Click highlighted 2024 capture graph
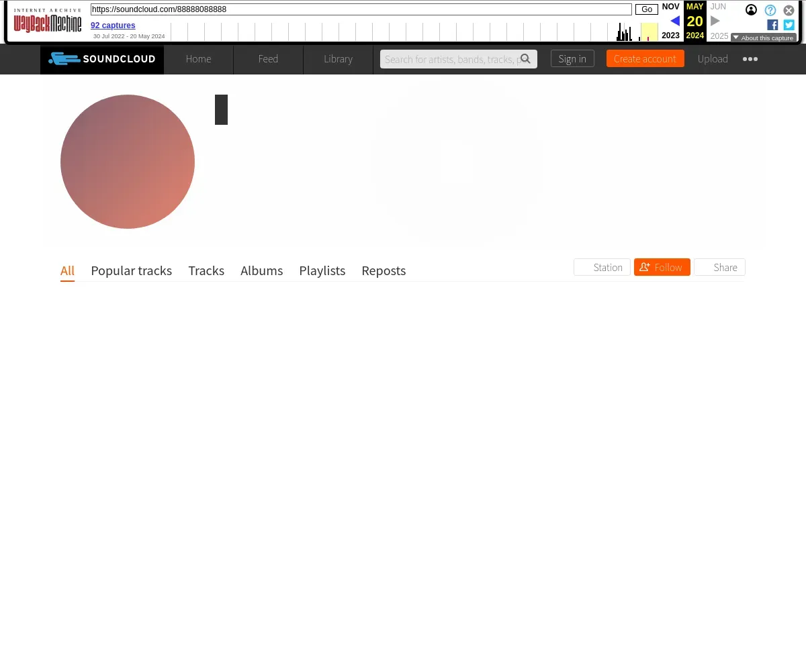Screen dimensions: 806x671 coord(649,32)
